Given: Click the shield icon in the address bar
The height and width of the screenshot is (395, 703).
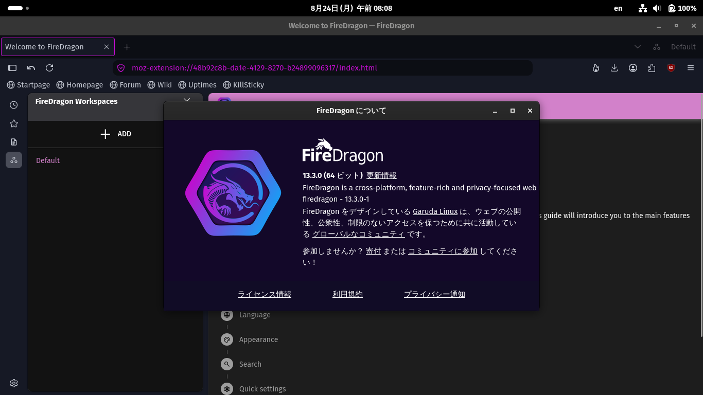Looking at the screenshot, I should coord(121,68).
